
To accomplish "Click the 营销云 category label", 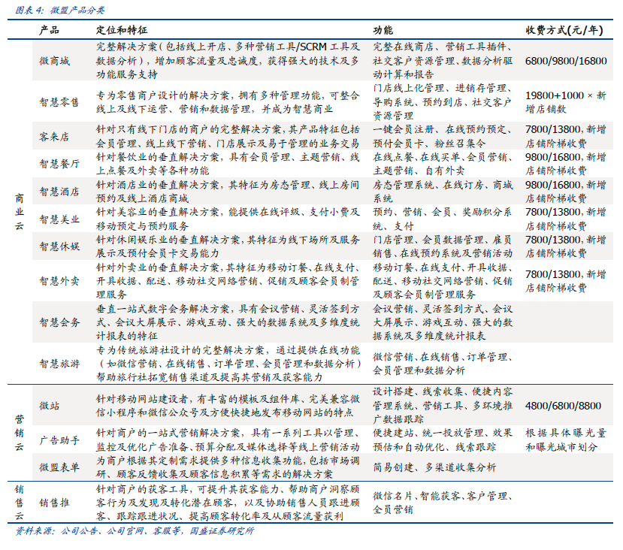I will [19, 433].
